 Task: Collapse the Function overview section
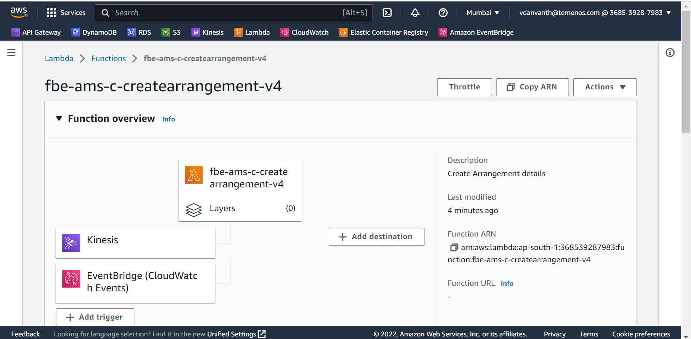(59, 118)
